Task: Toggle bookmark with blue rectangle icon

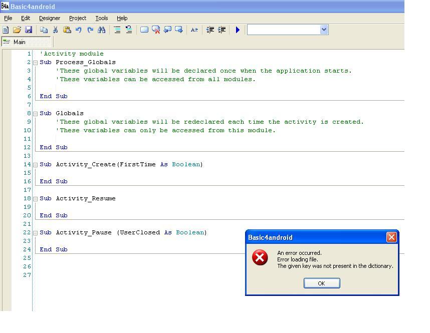Action: tap(144, 30)
